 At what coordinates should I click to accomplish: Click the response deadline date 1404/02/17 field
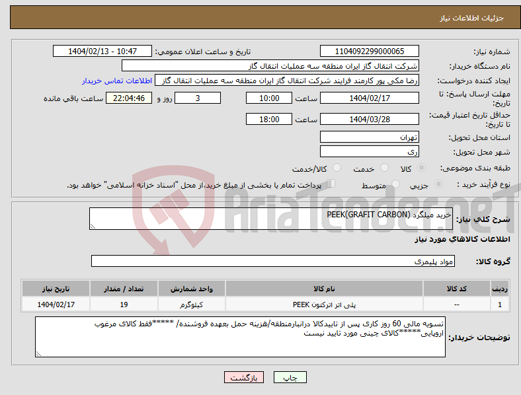(x=370, y=98)
